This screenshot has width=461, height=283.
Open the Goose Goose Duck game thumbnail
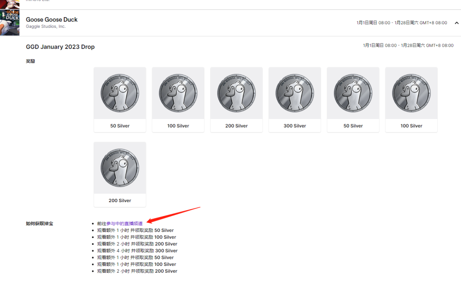(9, 22)
